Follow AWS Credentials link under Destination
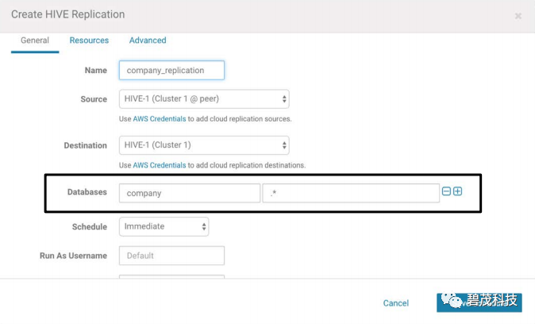 (x=159, y=165)
